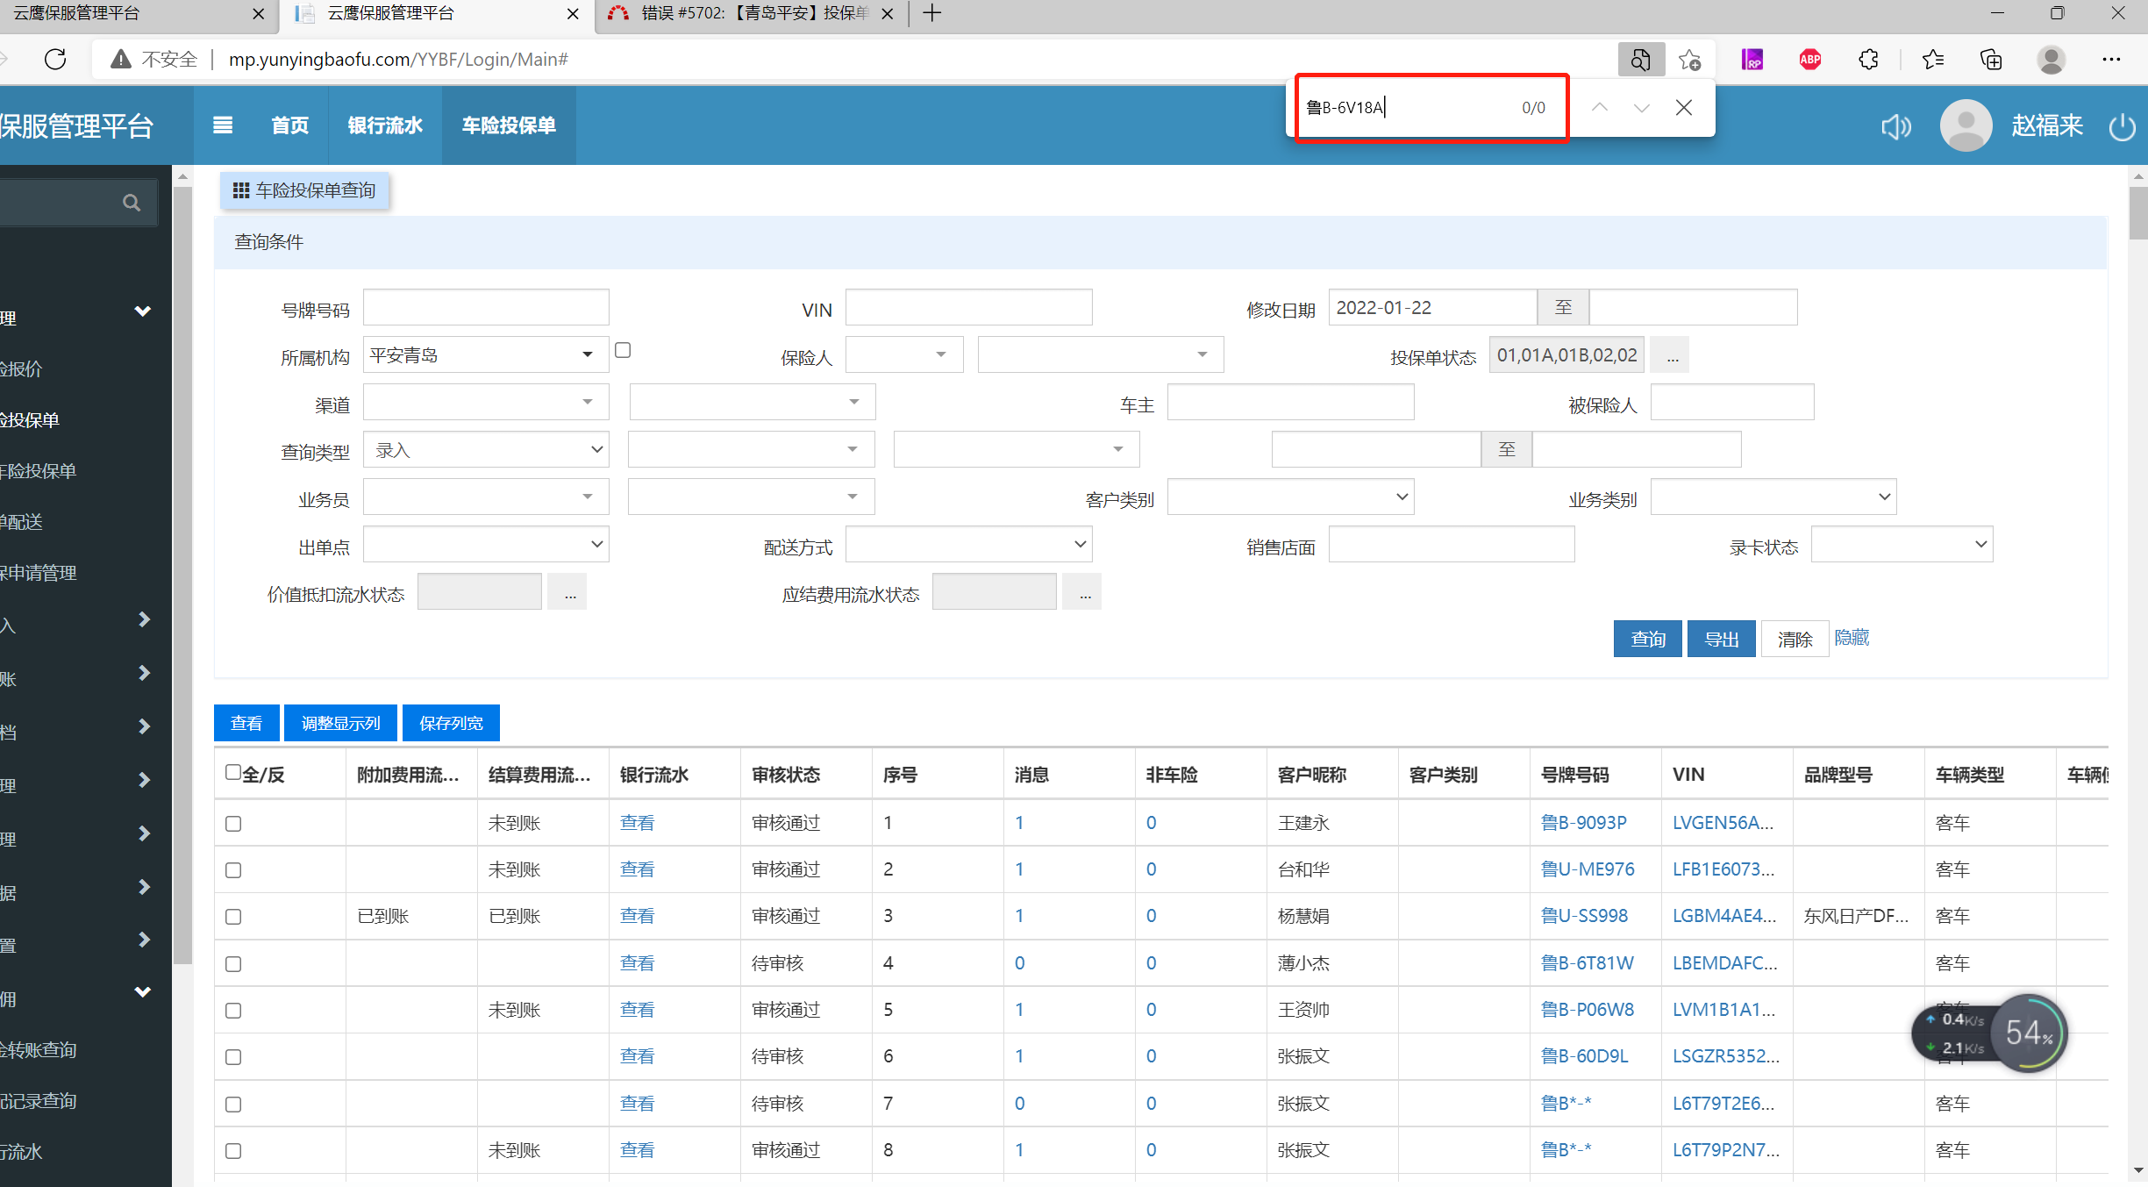Image resolution: width=2148 pixels, height=1187 pixels.
Task: Open the 所属机构 平安青岛 dropdown
Action: [485, 354]
